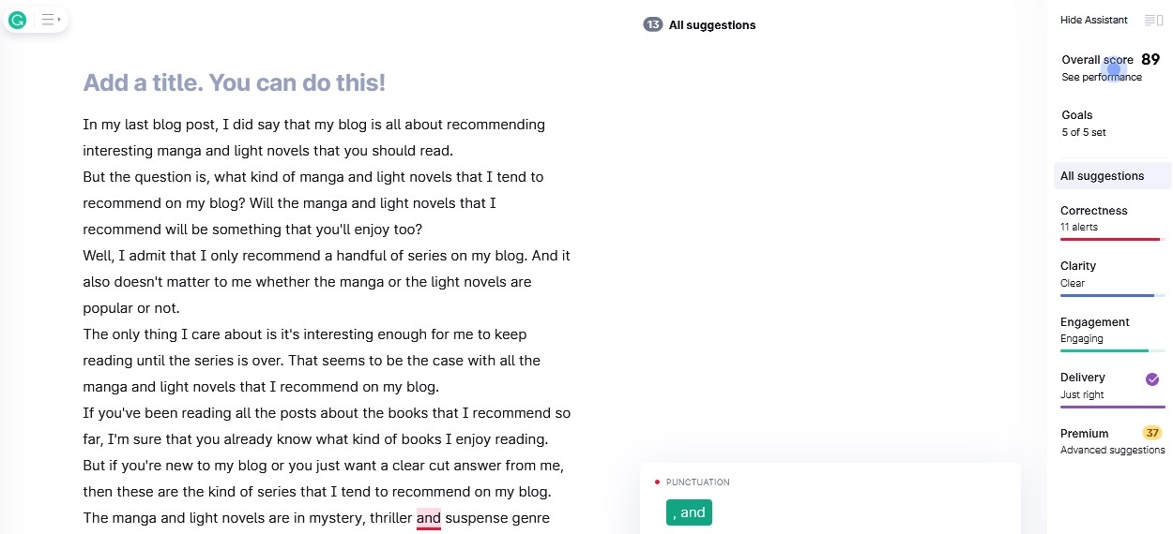Image resolution: width=1173 pixels, height=534 pixels.
Task: Click the Hide Assistant panel icon
Action: click(x=1153, y=21)
